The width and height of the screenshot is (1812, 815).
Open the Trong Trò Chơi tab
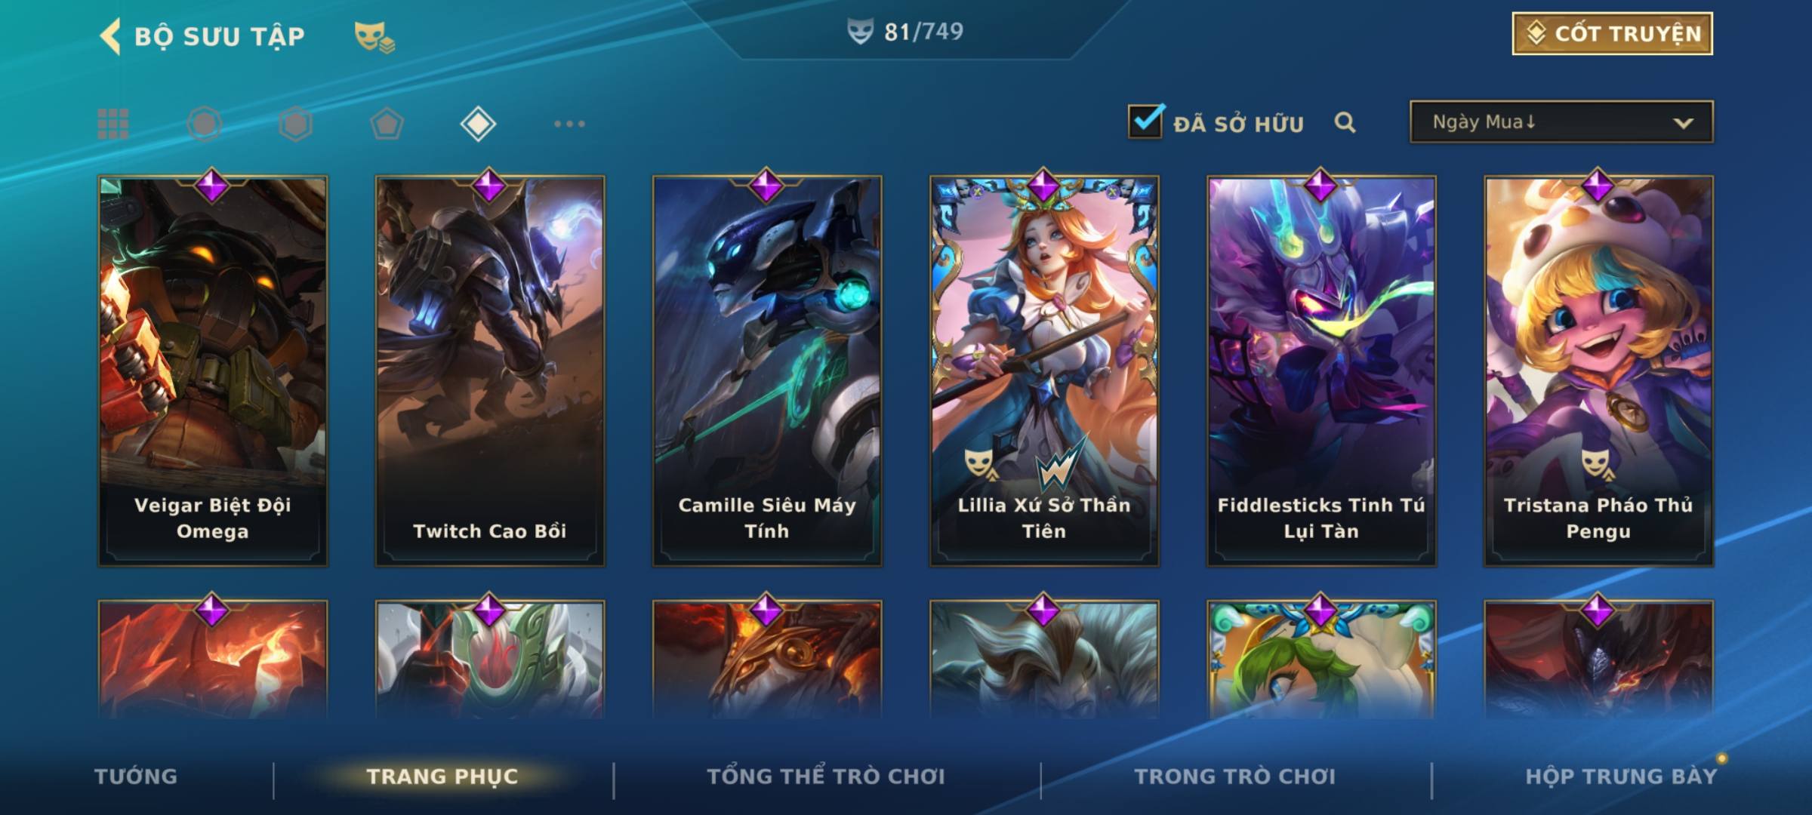[1235, 776]
